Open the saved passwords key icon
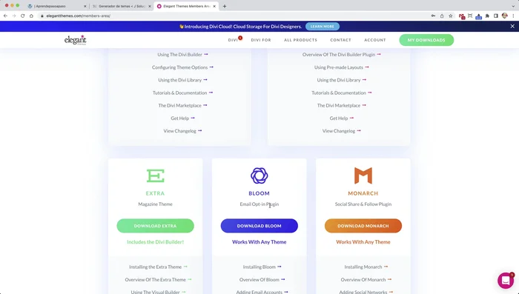The image size is (519, 294). click(433, 16)
